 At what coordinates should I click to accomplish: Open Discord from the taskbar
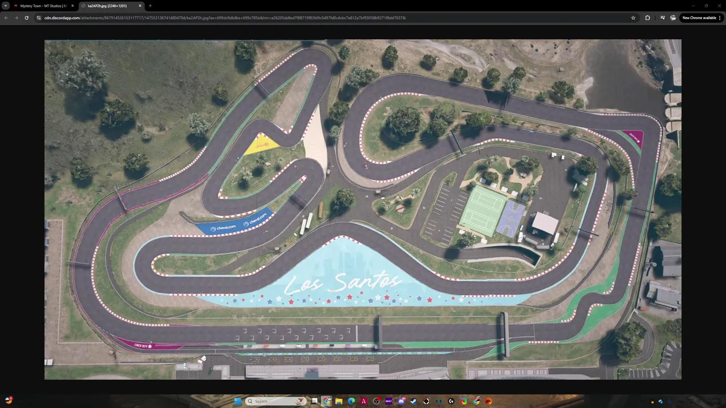click(402, 401)
